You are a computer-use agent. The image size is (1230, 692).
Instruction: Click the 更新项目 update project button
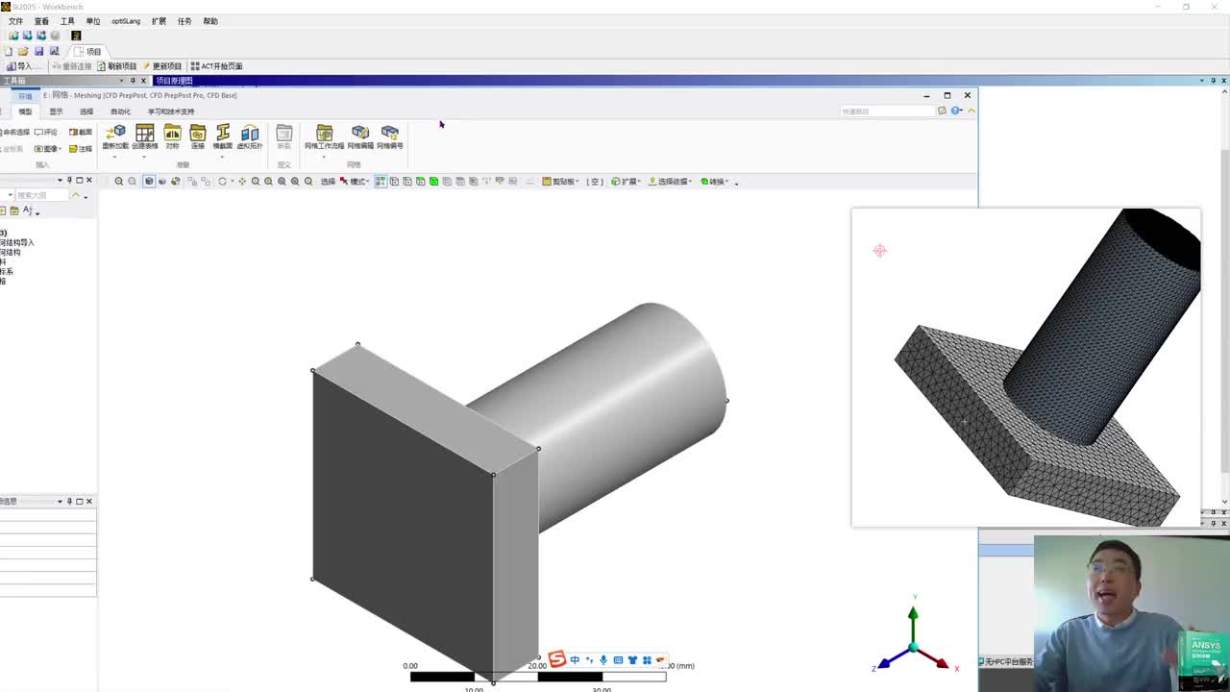point(161,66)
